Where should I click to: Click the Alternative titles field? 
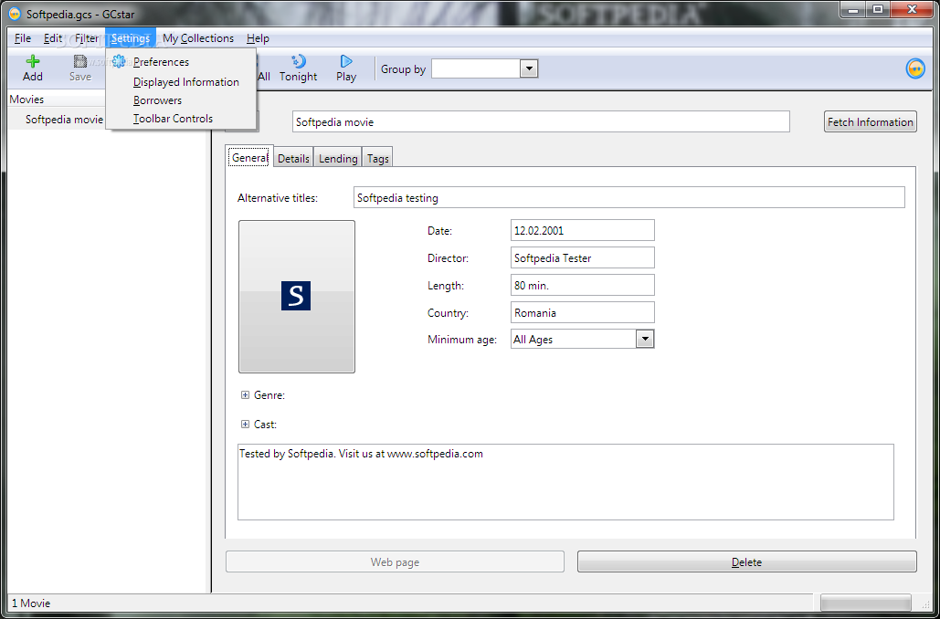pos(628,197)
